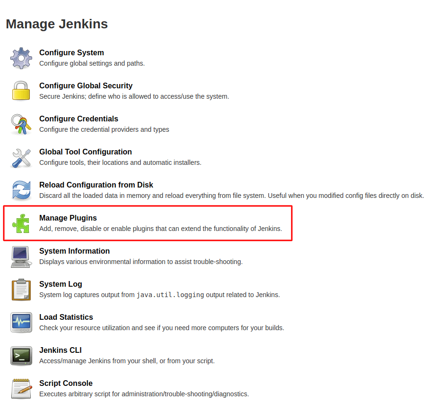428x401 pixels.
Task: Click the padlock icon for Global Security
Action: 21,91
